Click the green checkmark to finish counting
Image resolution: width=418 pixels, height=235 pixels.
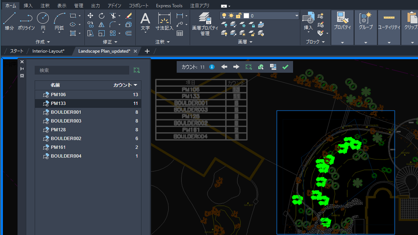coord(285,67)
